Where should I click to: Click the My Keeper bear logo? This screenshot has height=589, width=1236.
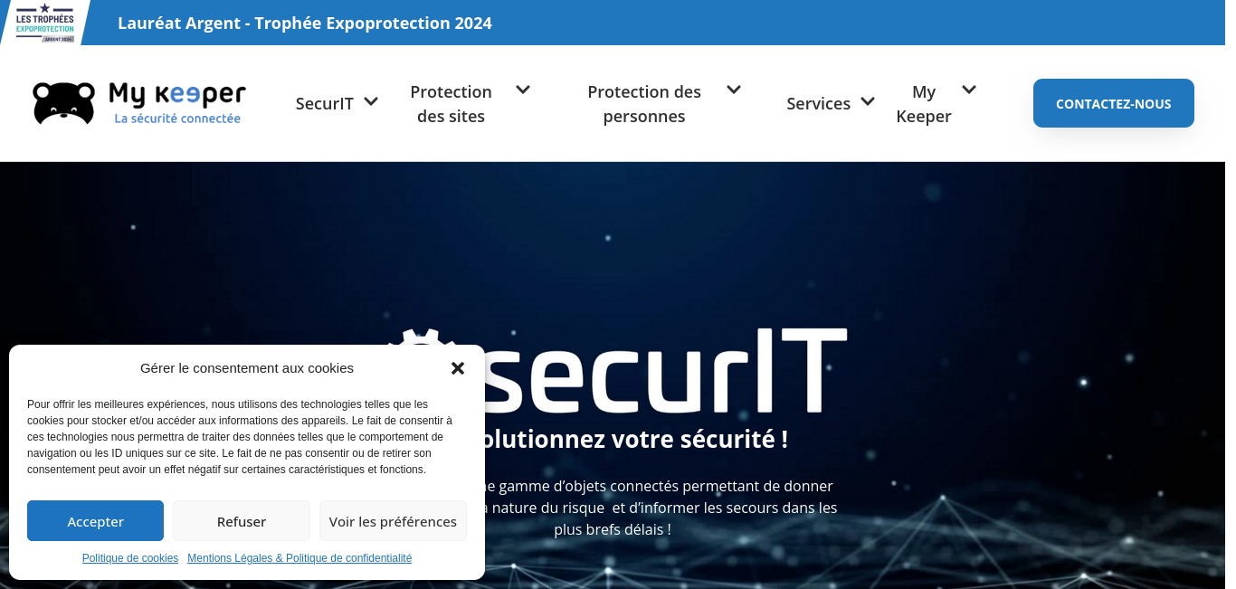[139, 103]
